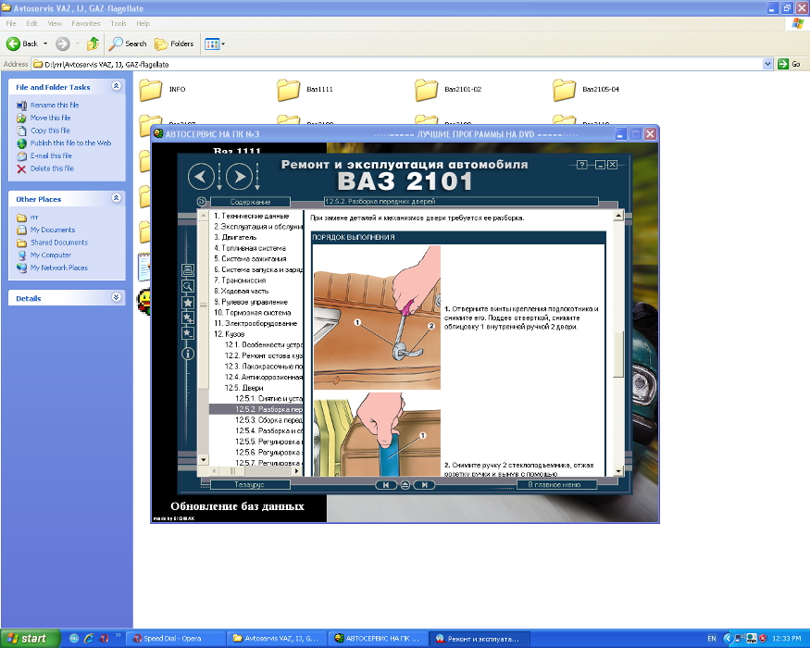Viewport: 810px width, 648px height.
Task: Open the Favorites menu in Explorer
Action: (x=86, y=23)
